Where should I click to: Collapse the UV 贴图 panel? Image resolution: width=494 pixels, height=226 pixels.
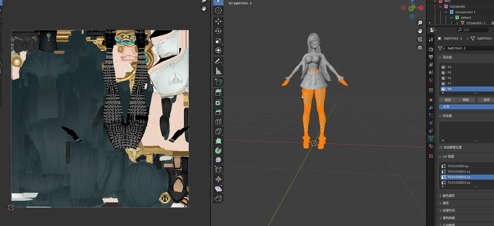(x=440, y=157)
